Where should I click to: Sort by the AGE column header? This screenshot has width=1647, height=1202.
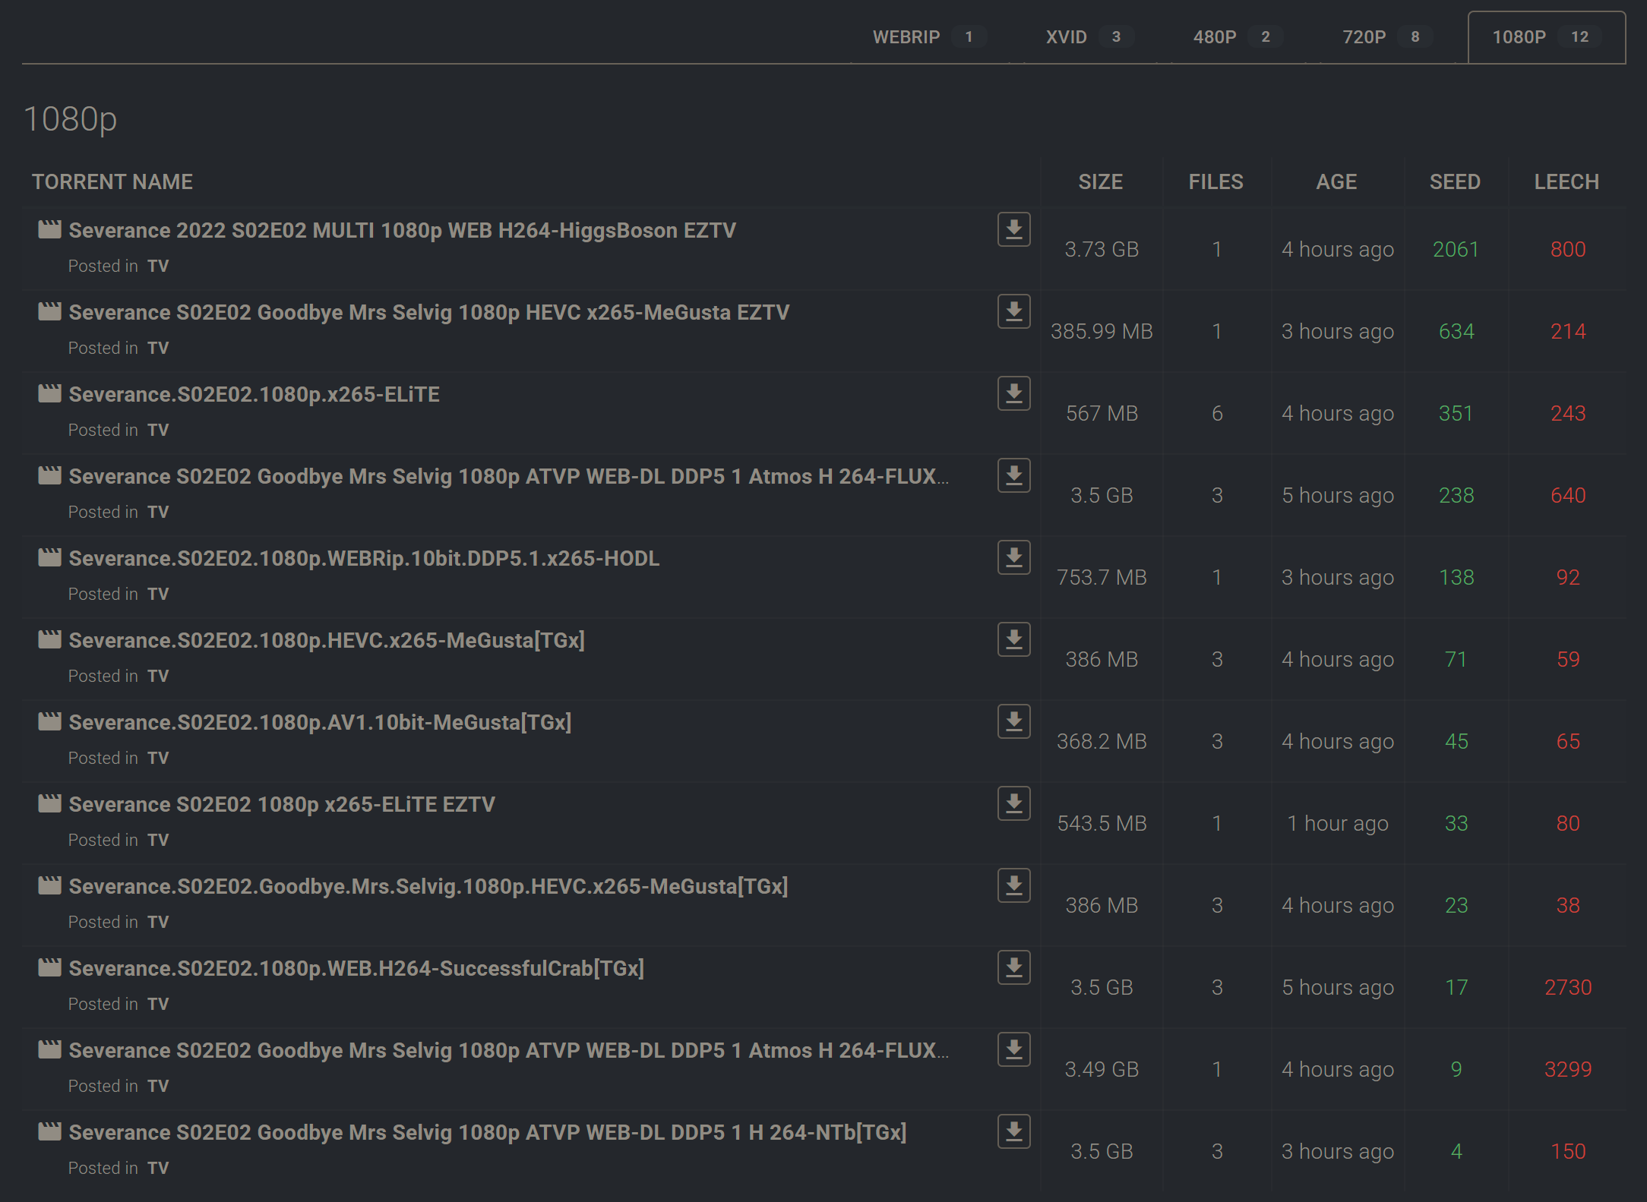point(1336,181)
